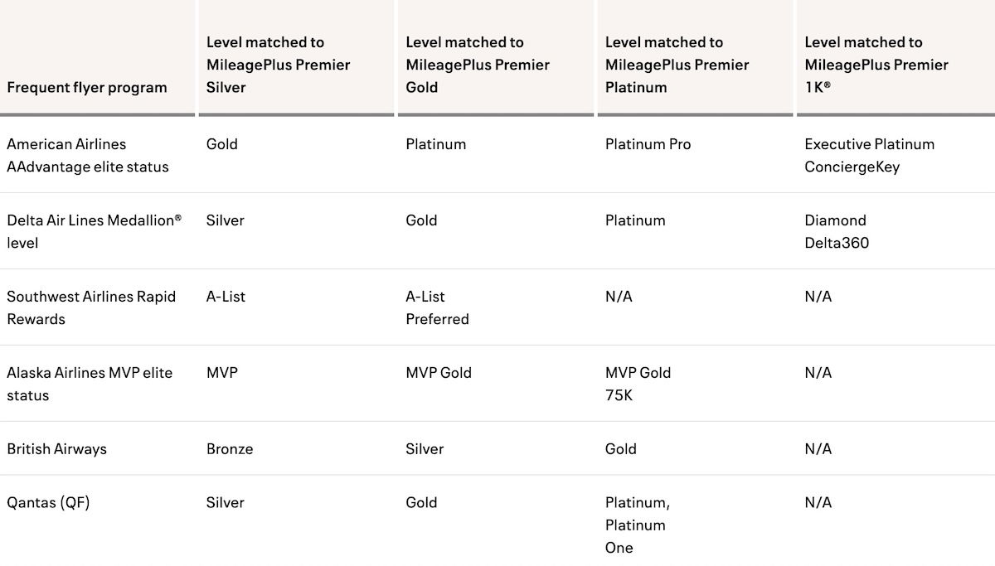Click the "A-List Preferred" cell
The width and height of the screenshot is (995, 566).
point(437,307)
